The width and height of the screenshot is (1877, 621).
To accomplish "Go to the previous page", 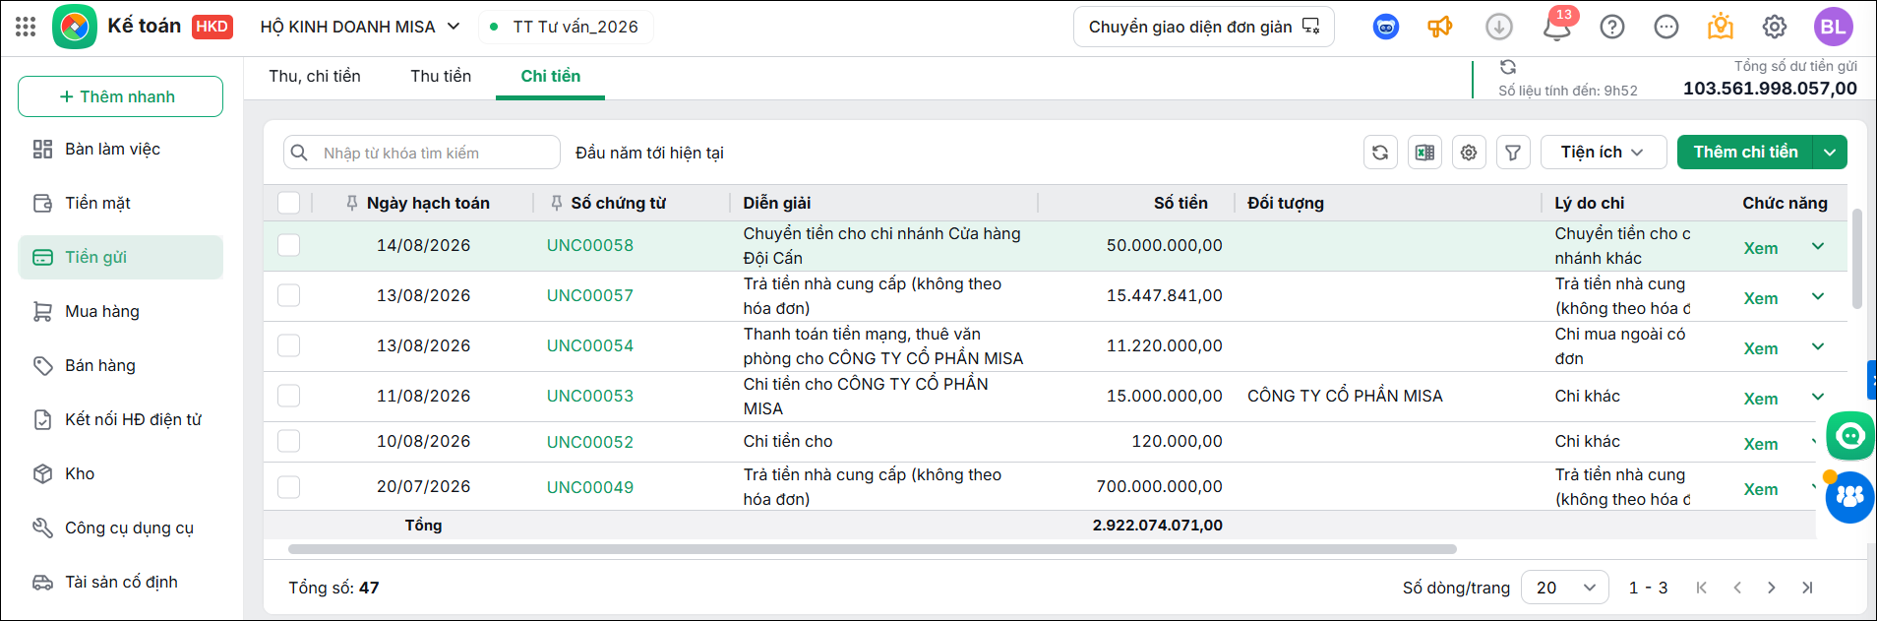I will [x=1737, y=588].
